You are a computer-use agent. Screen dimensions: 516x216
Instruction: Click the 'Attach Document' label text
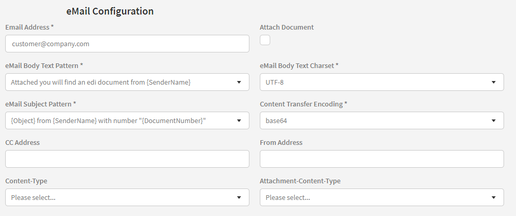(286, 27)
